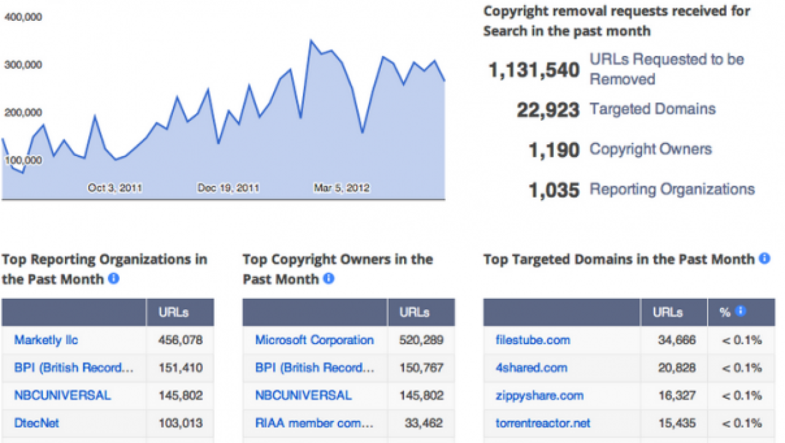Click the < 0.1% cell for torrentreactor.net
The width and height of the screenshot is (785, 443).
(x=741, y=423)
